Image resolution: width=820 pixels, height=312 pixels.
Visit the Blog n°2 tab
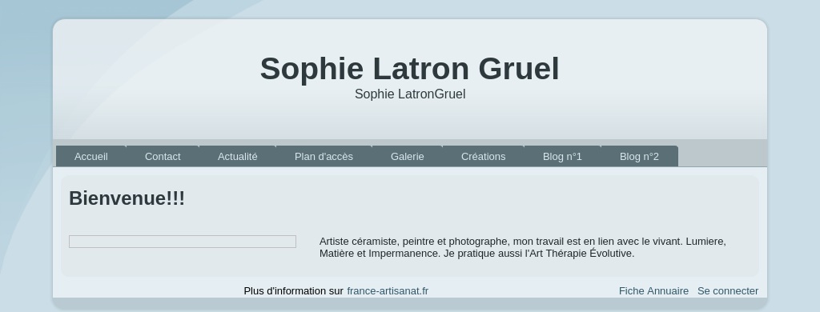[639, 156]
